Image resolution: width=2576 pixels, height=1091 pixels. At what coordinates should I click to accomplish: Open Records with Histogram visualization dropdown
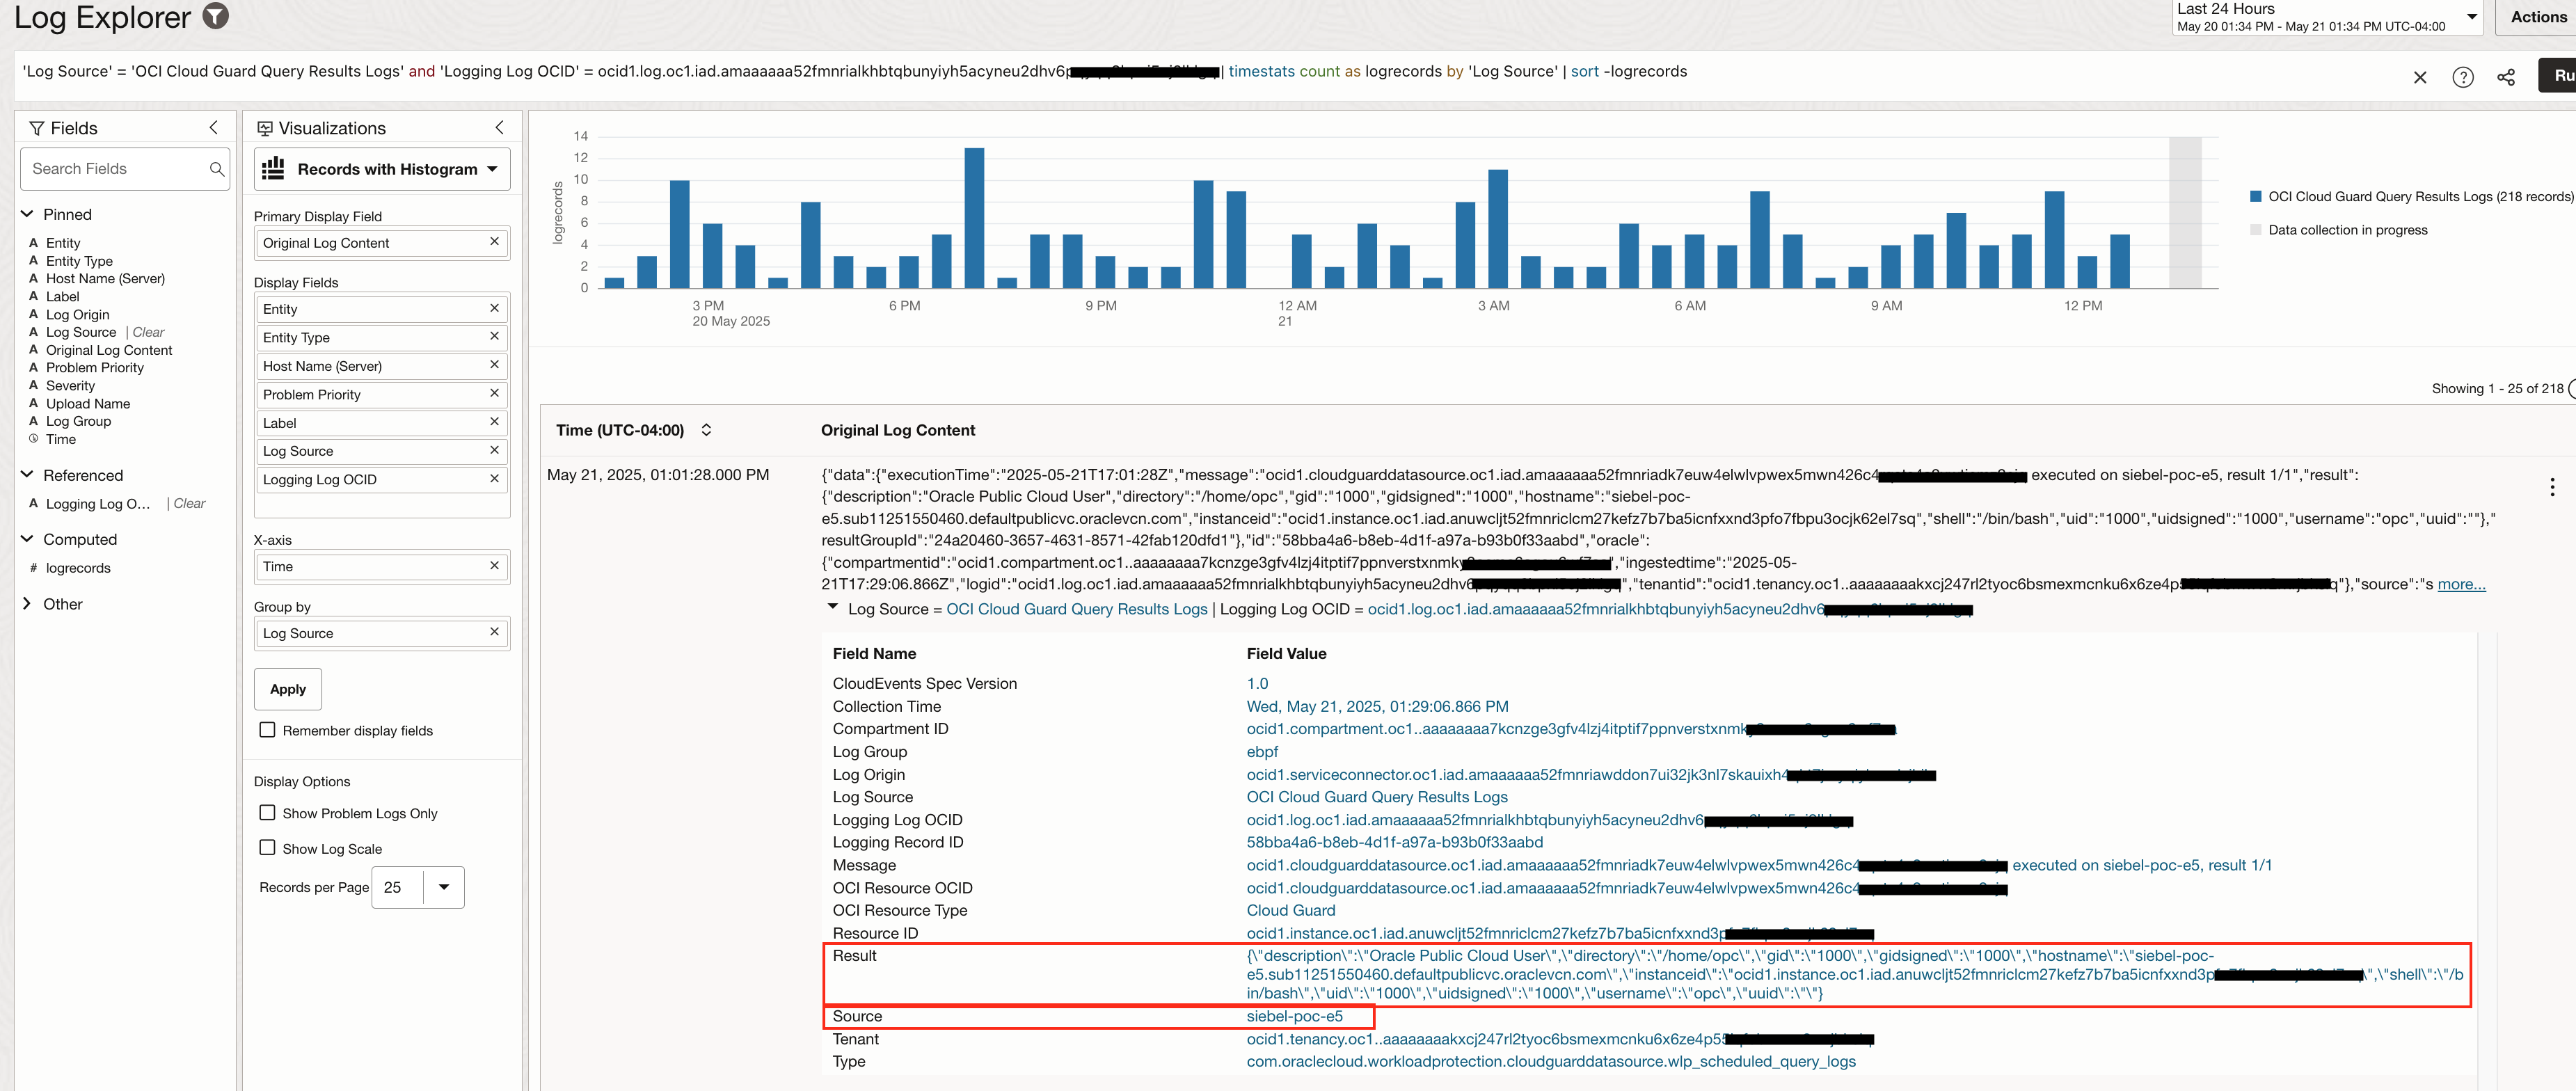pyautogui.click(x=382, y=169)
